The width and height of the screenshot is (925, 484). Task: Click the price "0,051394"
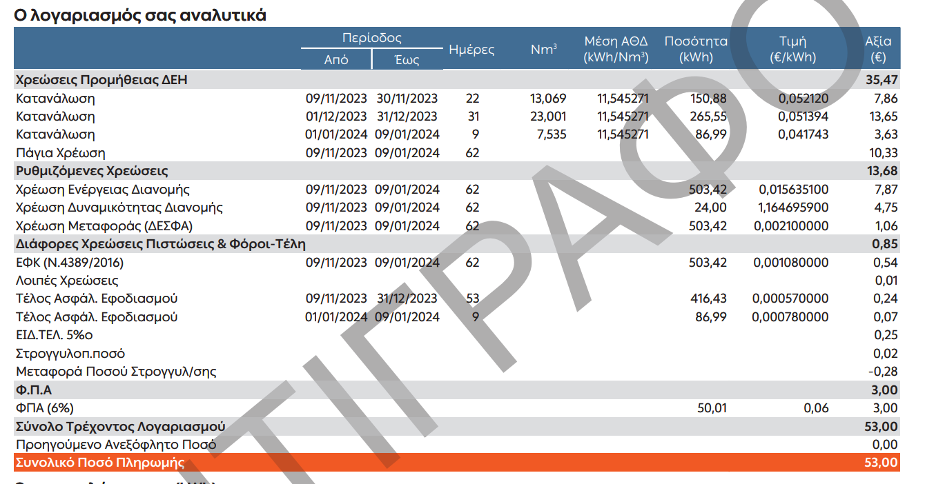(x=804, y=117)
